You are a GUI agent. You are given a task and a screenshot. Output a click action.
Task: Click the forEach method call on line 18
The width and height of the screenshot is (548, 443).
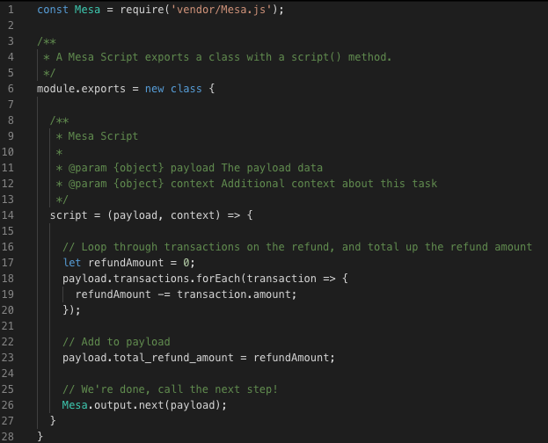pyautogui.click(x=218, y=279)
